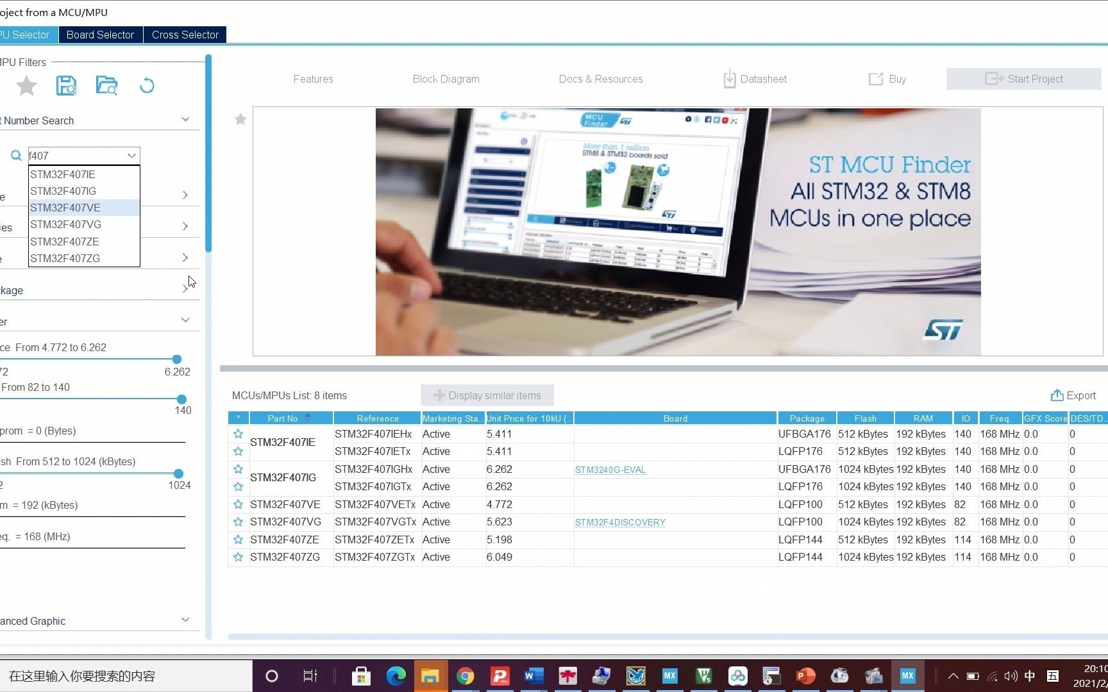The width and height of the screenshot is (1108, 692).
Task: Adjust the price range slider handle
Action: pos(177,359)
